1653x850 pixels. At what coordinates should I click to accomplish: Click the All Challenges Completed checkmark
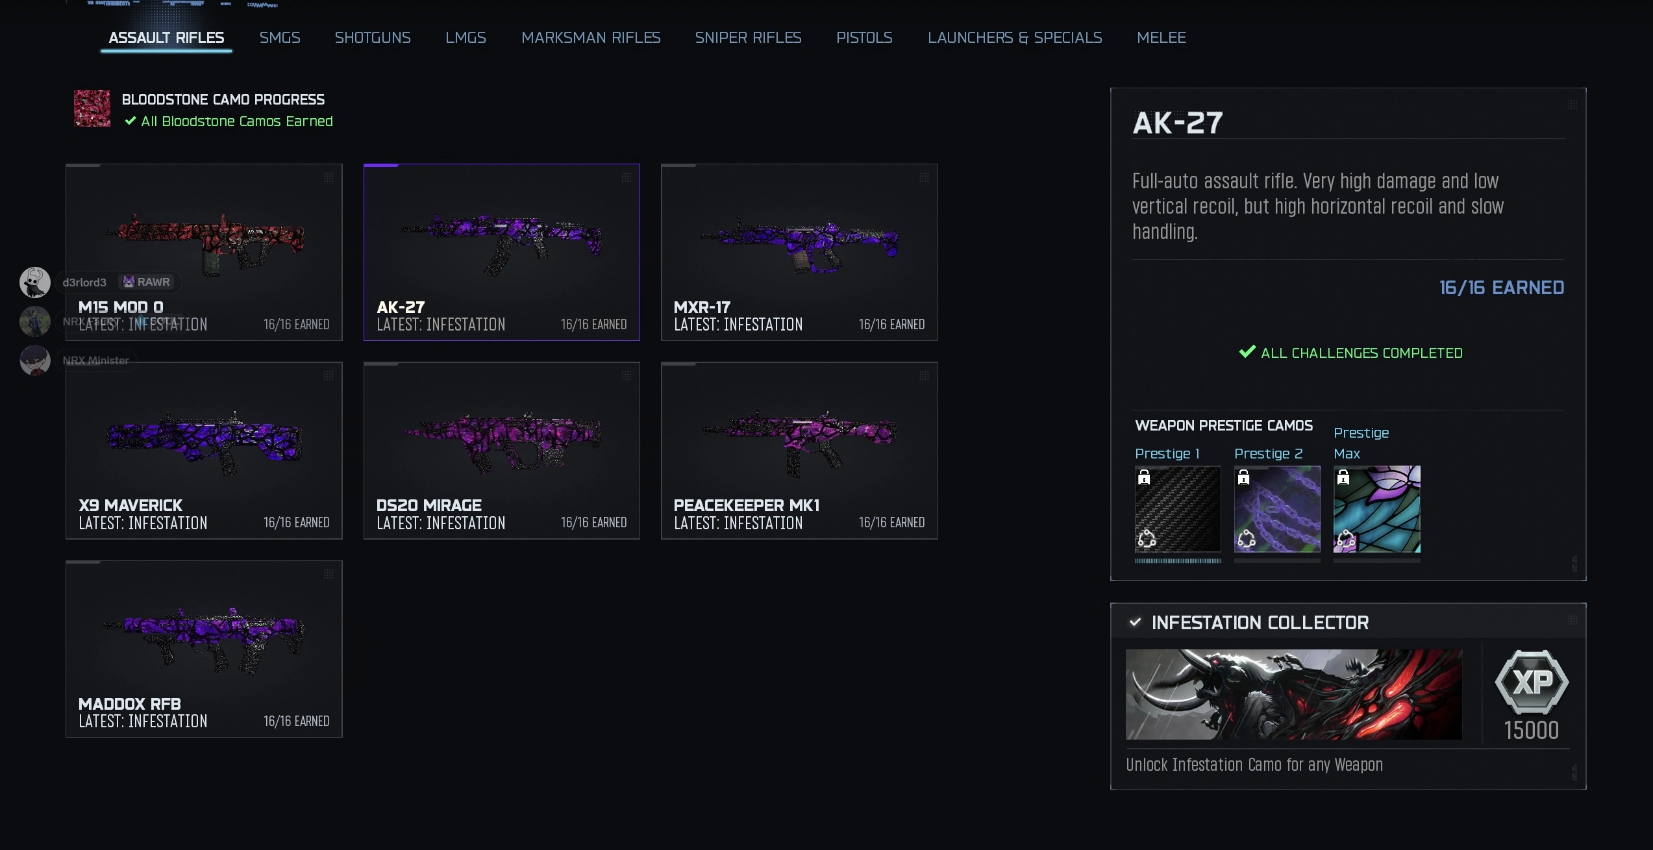click(1247, 352)
